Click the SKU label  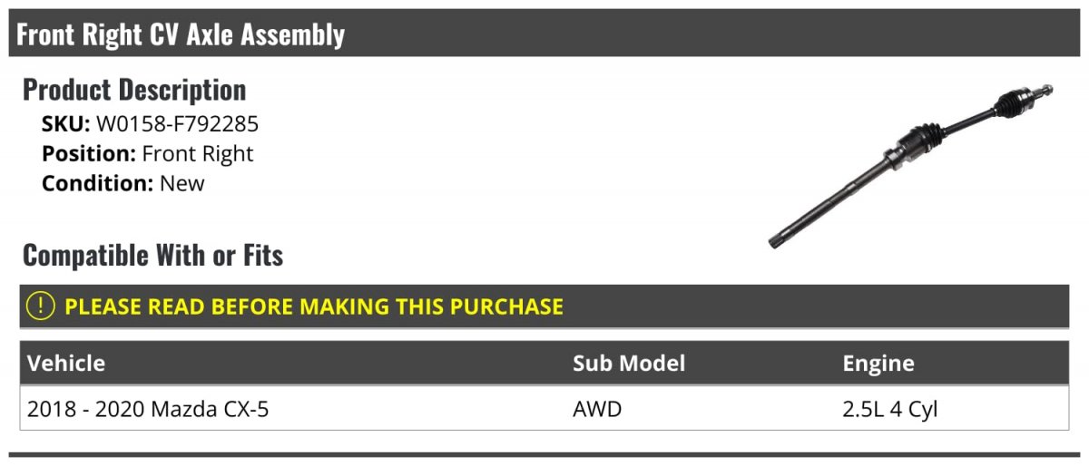pyautogui.click(x=65, y=124)
